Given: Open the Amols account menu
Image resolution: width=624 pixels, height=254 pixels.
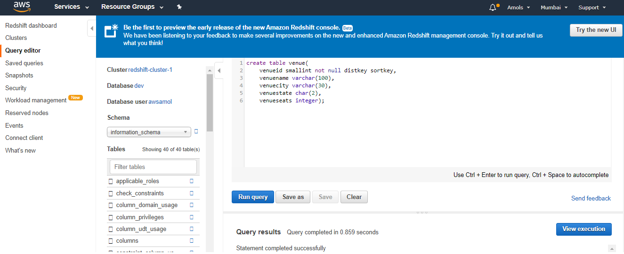Looking at the screenshot, I should click(519, 8).
